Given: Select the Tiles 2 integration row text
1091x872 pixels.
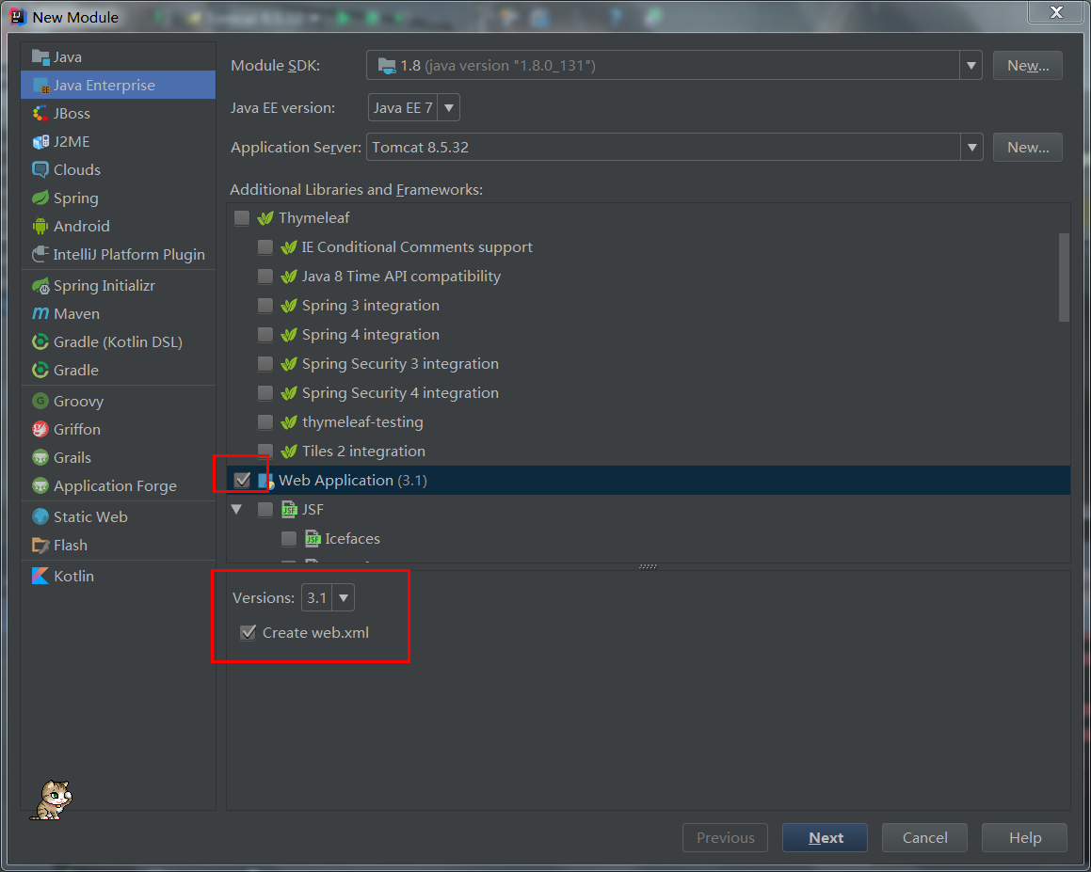Looking at the screenshot, I should click(x=363, y=452).
